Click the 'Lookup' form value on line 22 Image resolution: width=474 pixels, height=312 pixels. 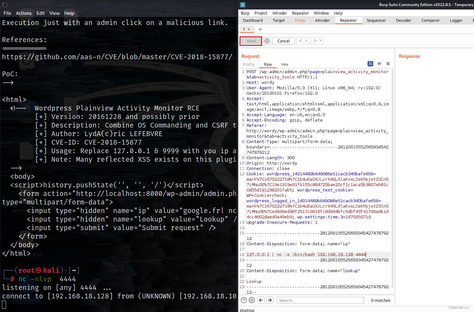point(254,282)
